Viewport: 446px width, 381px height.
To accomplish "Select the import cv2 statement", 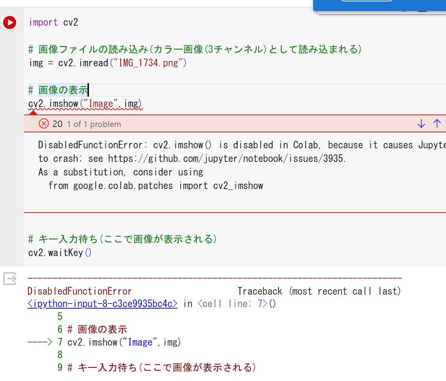I will click(x=54, y=22).
